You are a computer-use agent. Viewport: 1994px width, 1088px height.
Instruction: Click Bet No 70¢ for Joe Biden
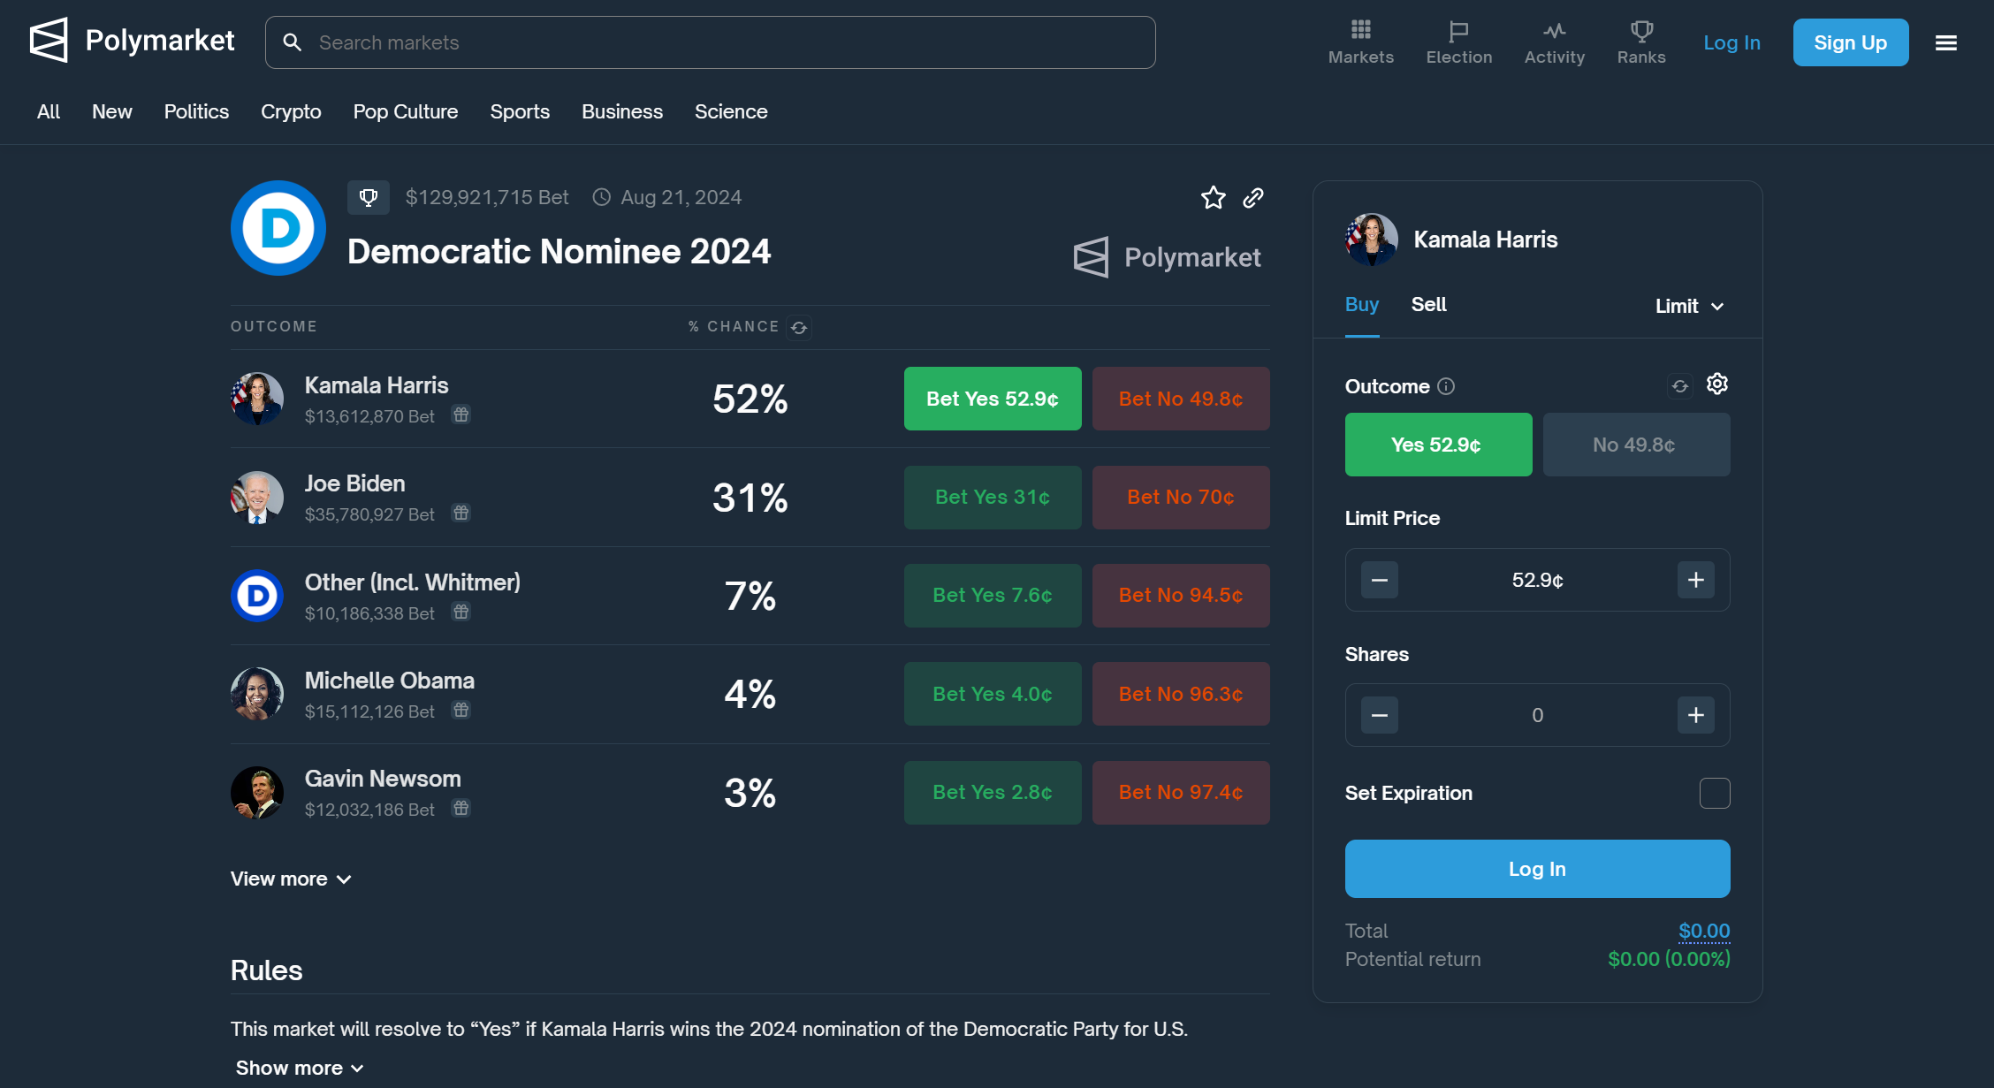(1181, 498)
